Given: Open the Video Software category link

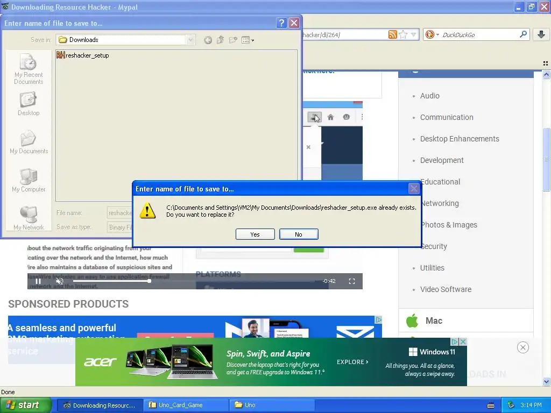Looking at the screenshot, I should tap(446, 289).
